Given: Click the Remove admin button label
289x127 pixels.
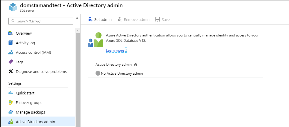Looking at the screenshot, I should pos(137,19).
